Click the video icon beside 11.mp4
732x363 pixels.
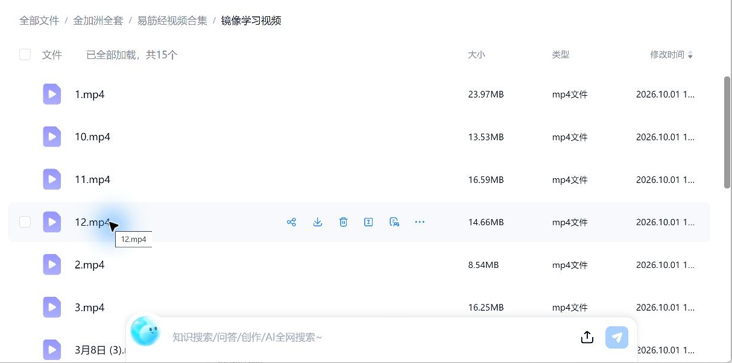tap(52, 179)
